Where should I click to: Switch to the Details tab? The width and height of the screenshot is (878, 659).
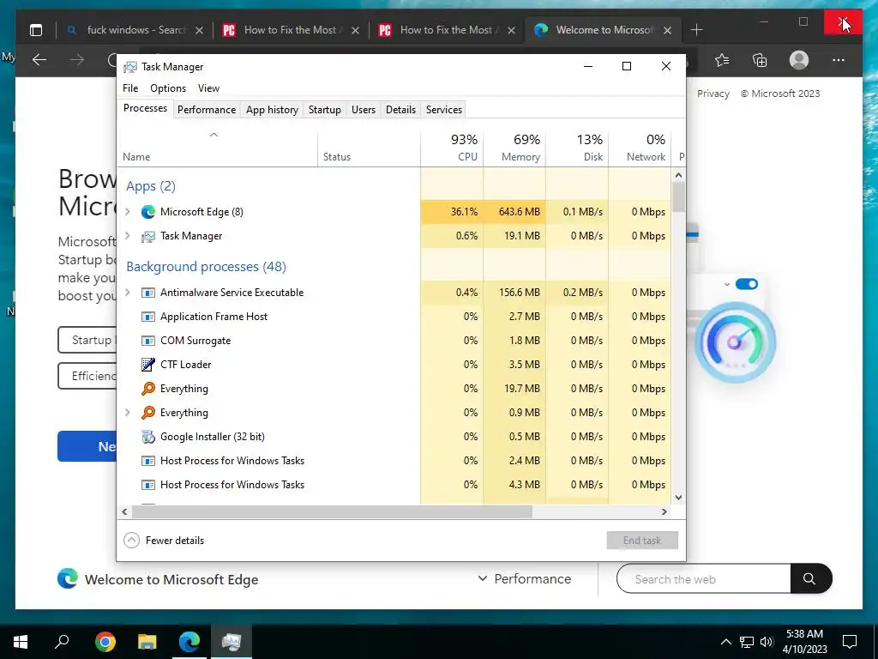401,109
